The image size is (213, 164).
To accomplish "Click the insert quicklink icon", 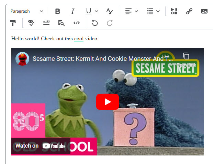I will pyautogui.click(x=189, y=11).
